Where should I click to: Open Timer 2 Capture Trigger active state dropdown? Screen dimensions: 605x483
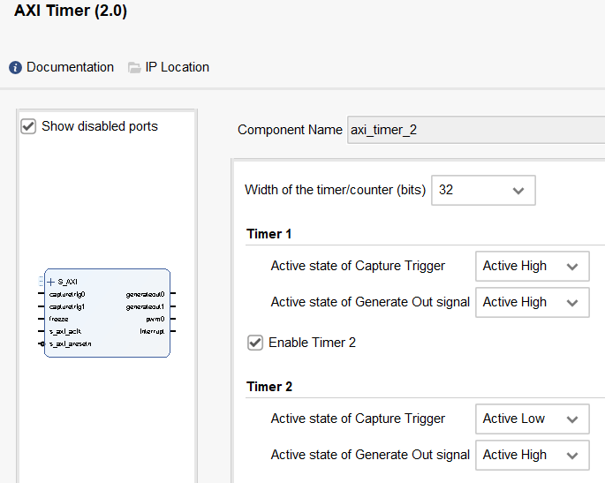coord(532,419)
